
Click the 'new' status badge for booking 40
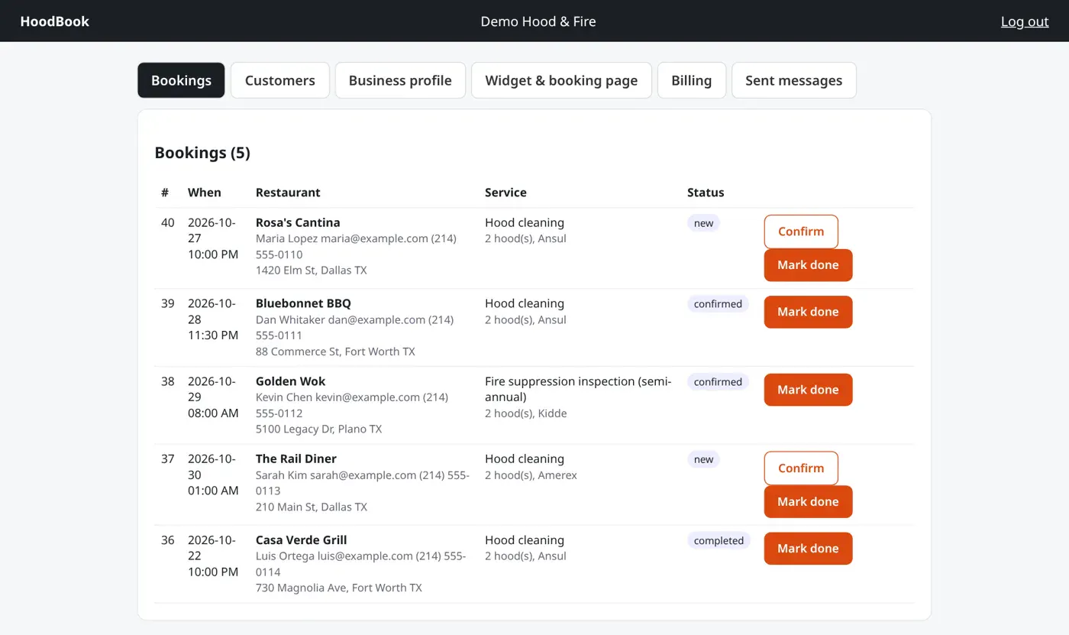[x=703, y=223]
